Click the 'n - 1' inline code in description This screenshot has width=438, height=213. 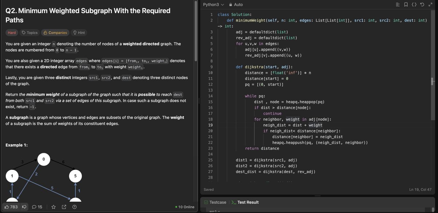(x=70, y=50)
